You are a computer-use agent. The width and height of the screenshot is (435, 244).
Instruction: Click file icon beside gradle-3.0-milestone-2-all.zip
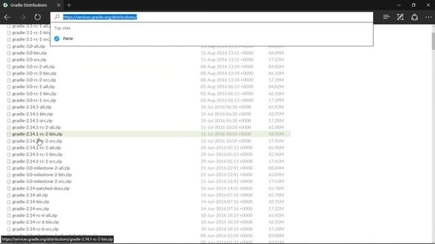pos(9,168)
